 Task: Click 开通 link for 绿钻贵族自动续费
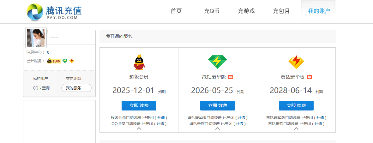tap(239, 123)
